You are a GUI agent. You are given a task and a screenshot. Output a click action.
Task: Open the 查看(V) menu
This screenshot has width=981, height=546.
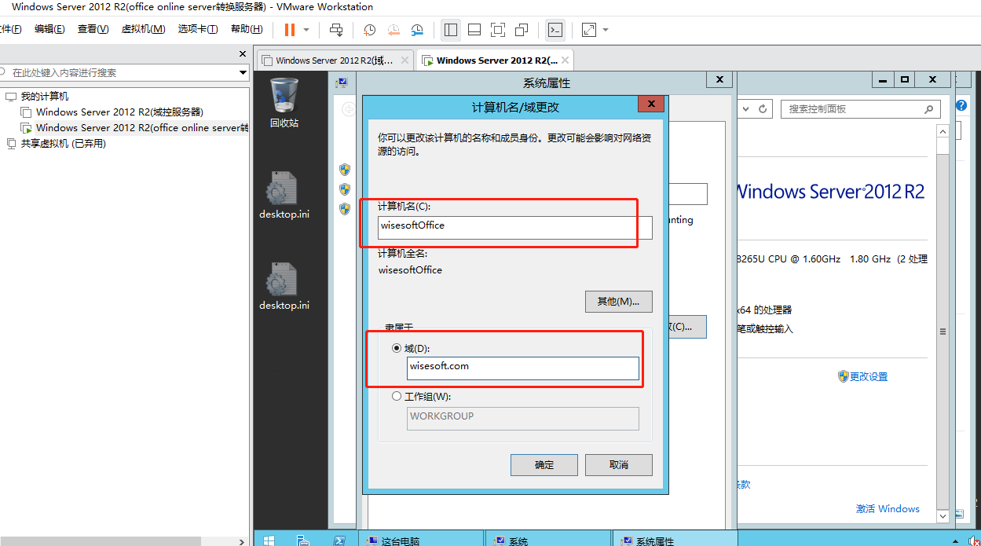[93, 29]
